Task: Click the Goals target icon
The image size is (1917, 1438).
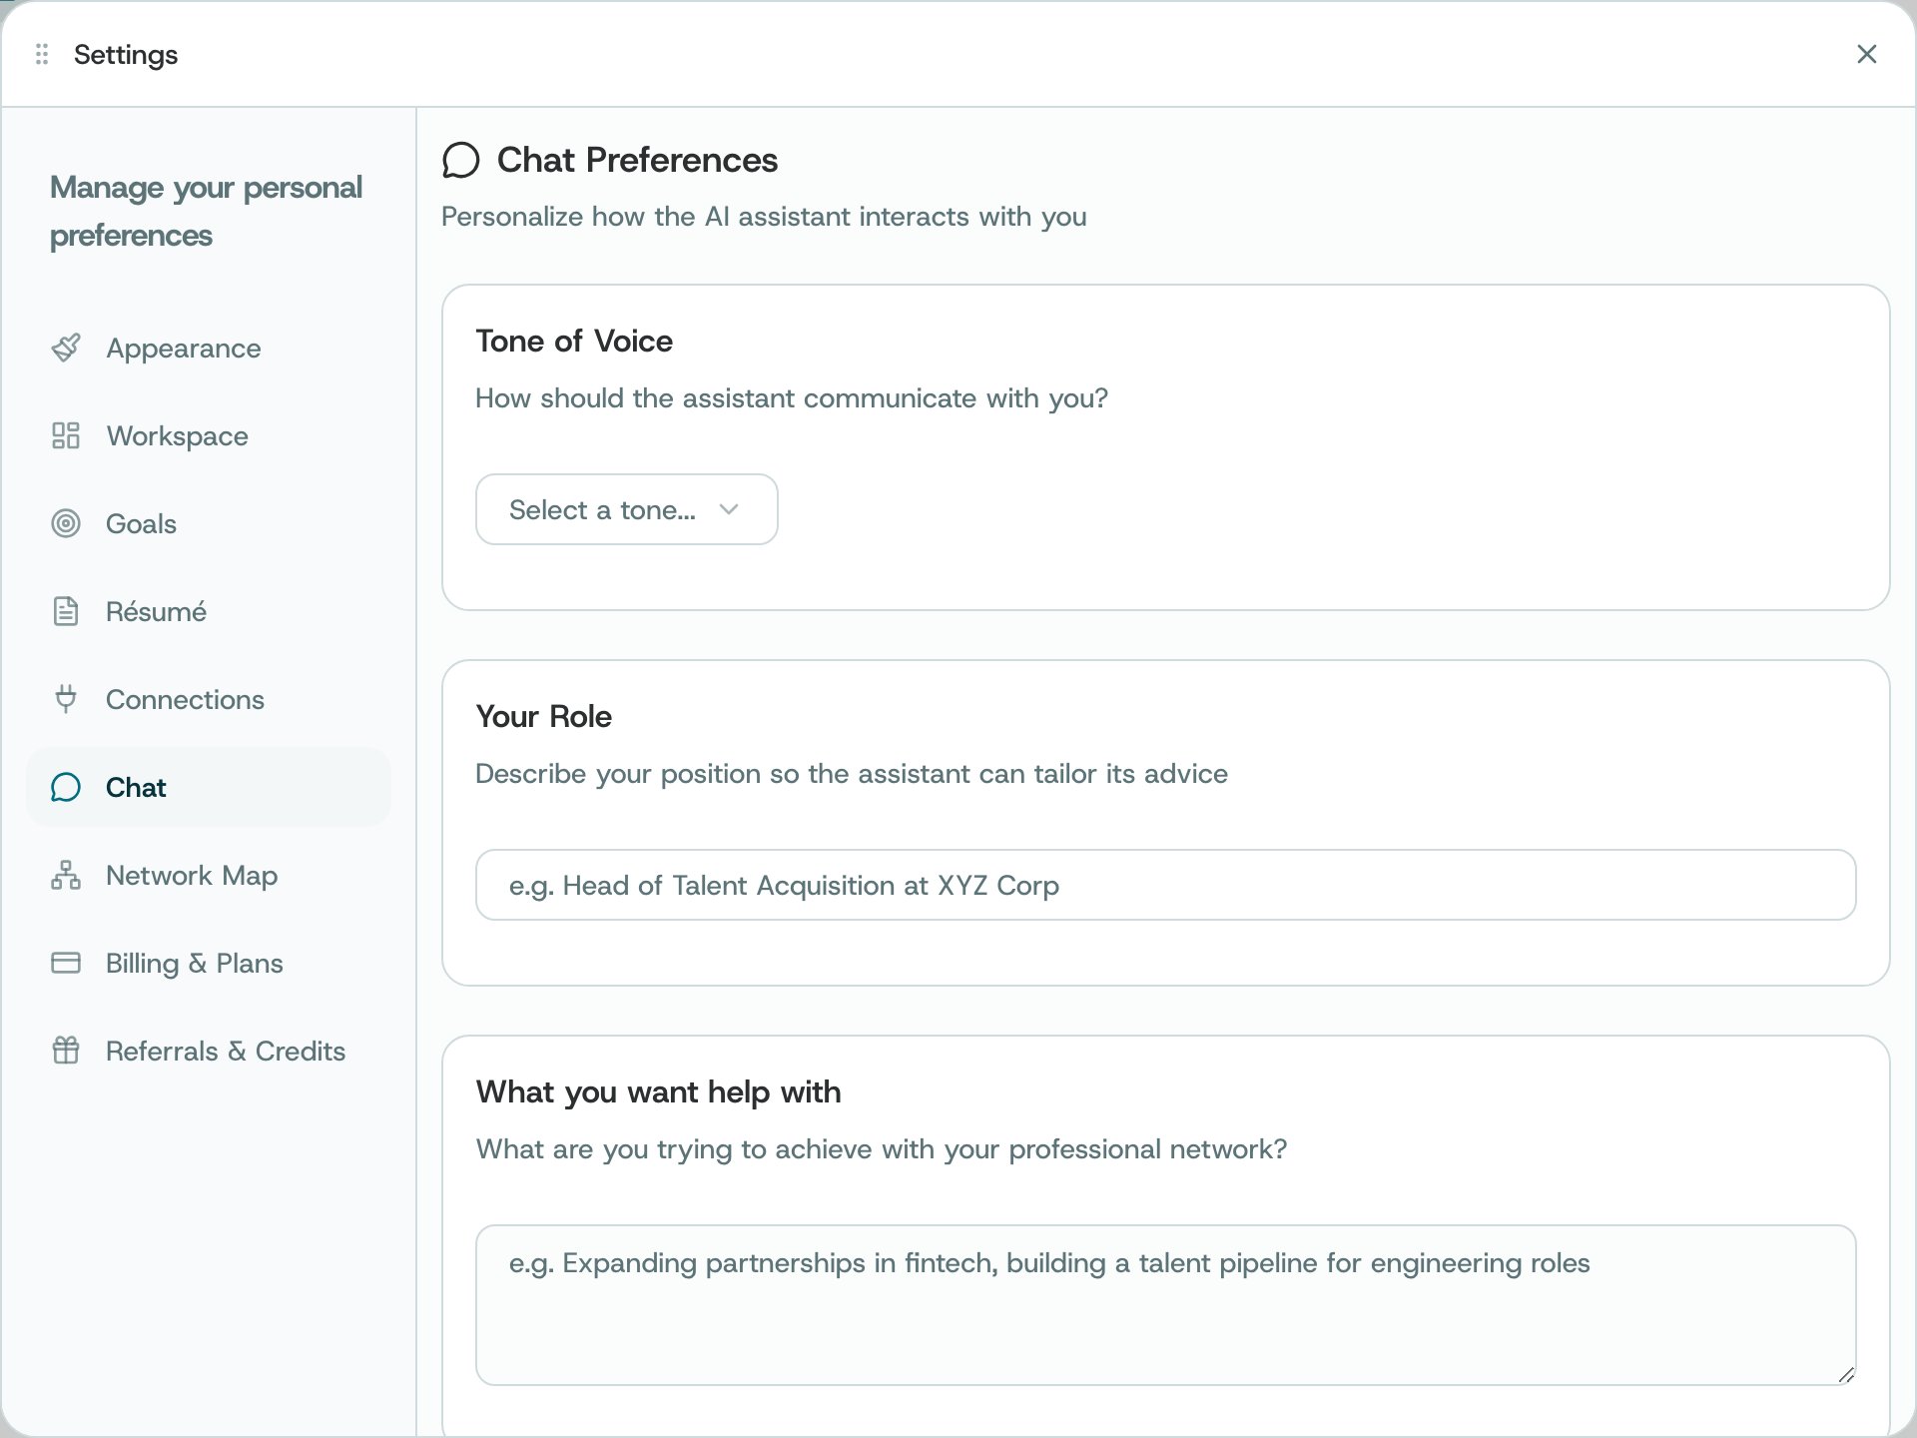Action: [66, 523]
